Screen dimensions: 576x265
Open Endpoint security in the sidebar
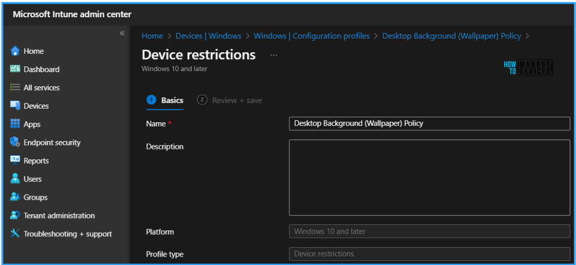[x=52, y=142]
